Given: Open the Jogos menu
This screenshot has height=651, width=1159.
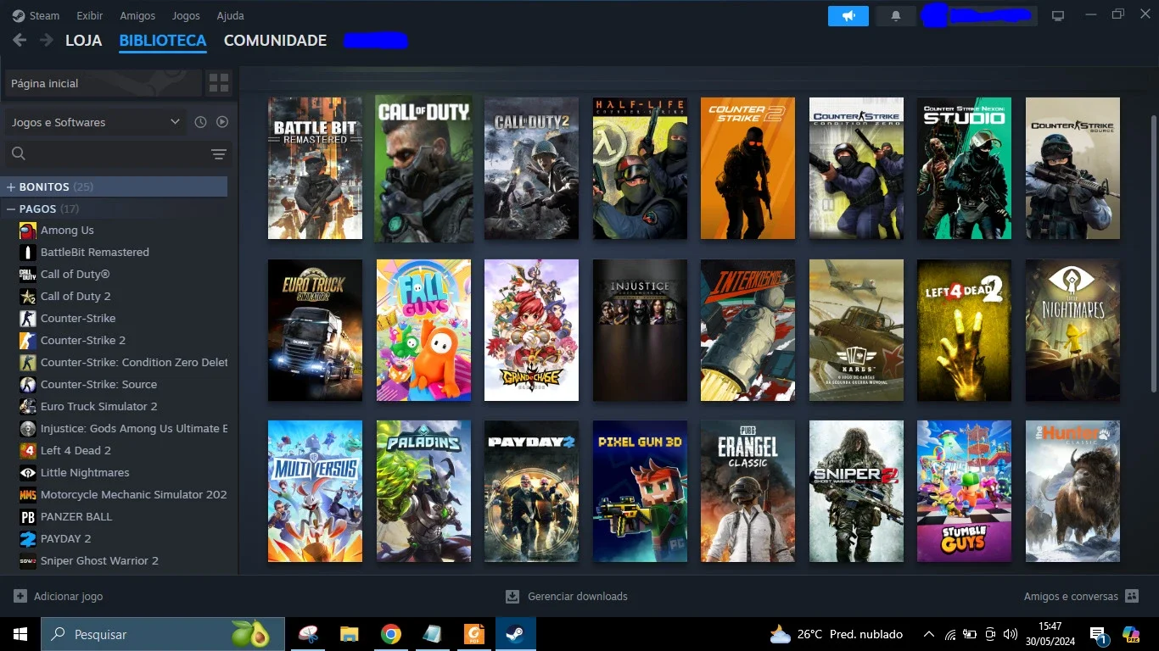Looking at the screenshot, I should (186, 15).
